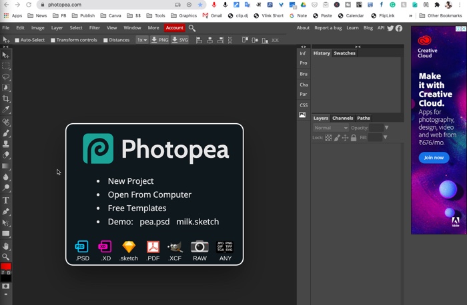Open the Opacity slider arrow
The image size is (467, 305).
386,128
